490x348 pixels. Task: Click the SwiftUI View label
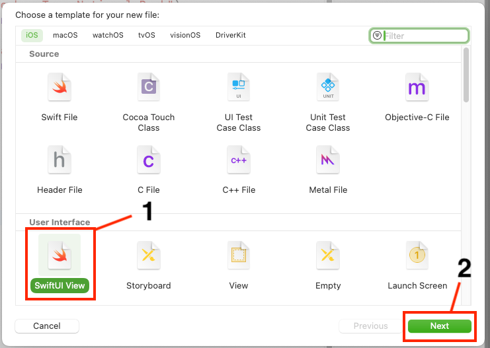click(x=60, y=285)
